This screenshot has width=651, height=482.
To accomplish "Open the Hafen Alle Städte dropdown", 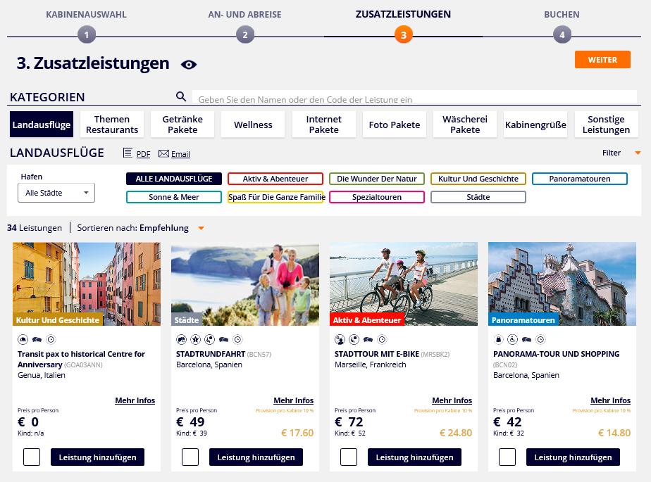I will [x=56, y=193].
